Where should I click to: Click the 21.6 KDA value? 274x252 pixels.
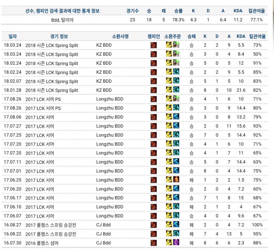[241, 90]
